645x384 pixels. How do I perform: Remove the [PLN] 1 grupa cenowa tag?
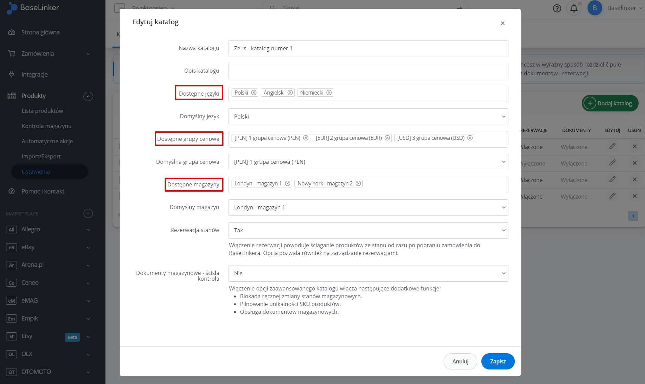(306, 138)
